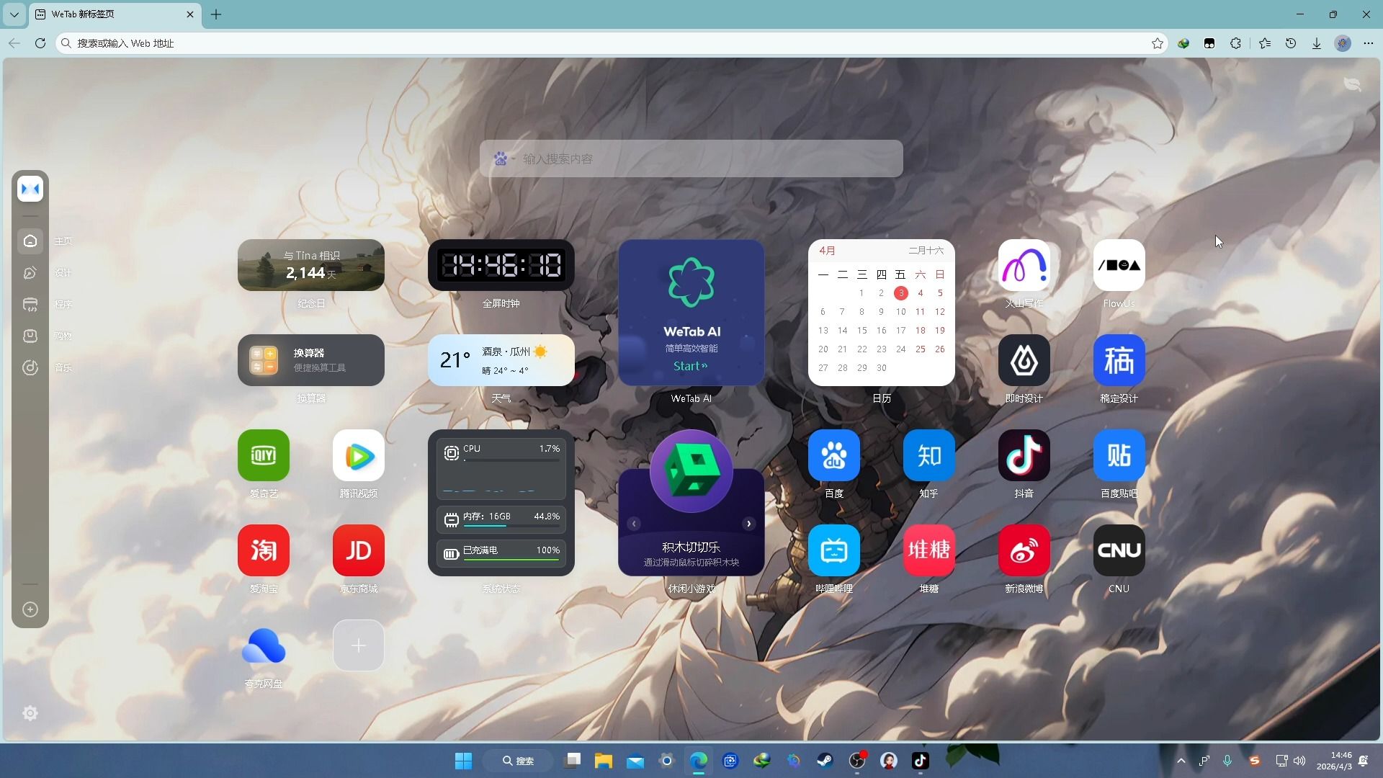Open the 换算器 converter widget

point(311,360)
